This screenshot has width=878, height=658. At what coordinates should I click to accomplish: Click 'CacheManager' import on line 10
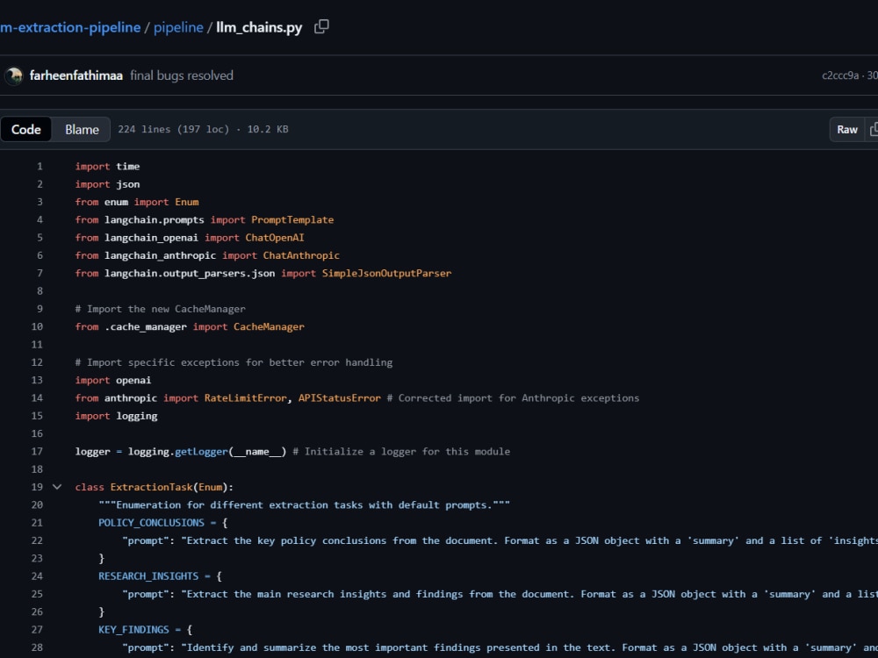pos(269,326)
